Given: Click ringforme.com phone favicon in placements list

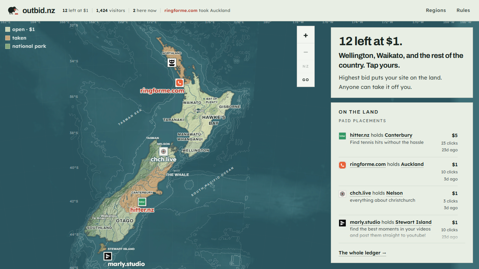Looking at the screenshot, I should tap(342, 165).
